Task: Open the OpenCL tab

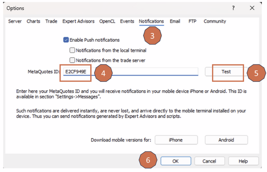Action: click(x=107, y=21)
